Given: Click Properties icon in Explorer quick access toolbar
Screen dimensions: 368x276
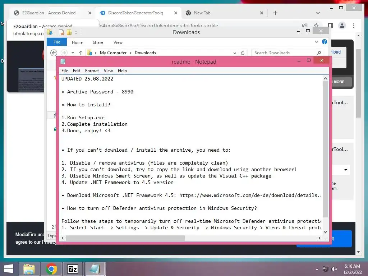Looking at the screenshot, I should (61, 32).
